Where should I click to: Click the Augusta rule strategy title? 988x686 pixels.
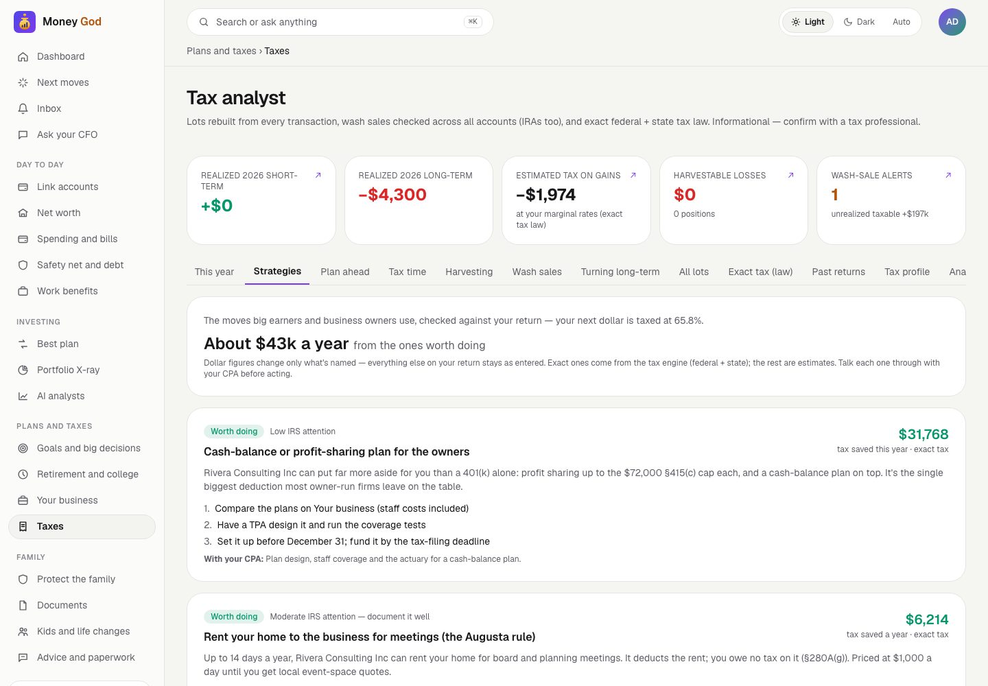[370, 637]
